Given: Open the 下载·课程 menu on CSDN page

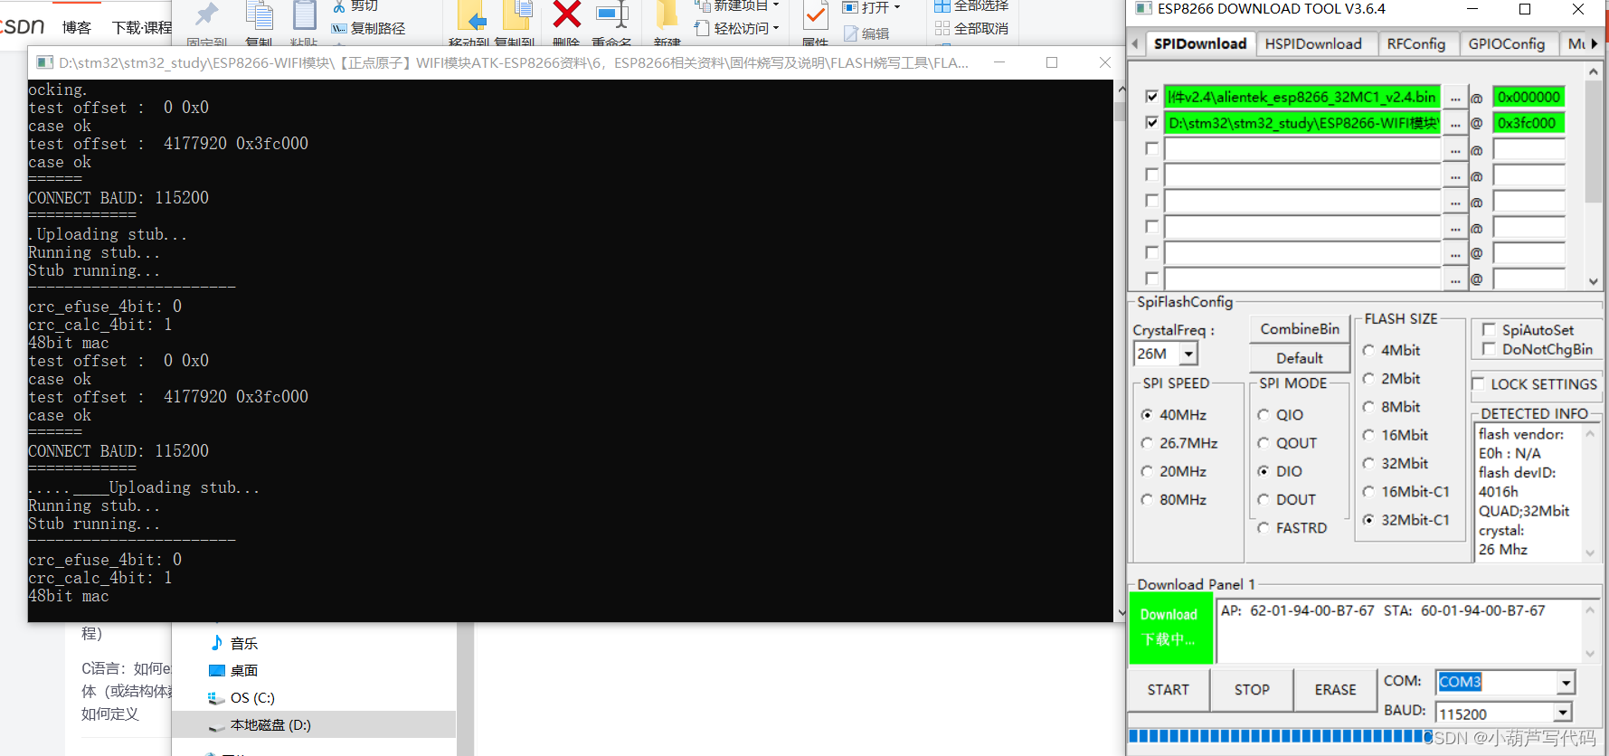Looking at the screenshot, I should (142, 28).
